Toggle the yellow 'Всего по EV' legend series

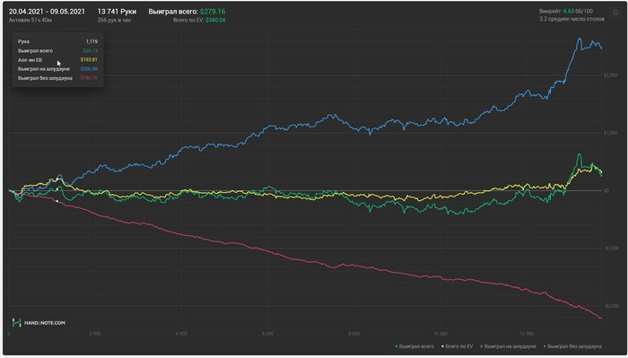click(x=457, y=346)
